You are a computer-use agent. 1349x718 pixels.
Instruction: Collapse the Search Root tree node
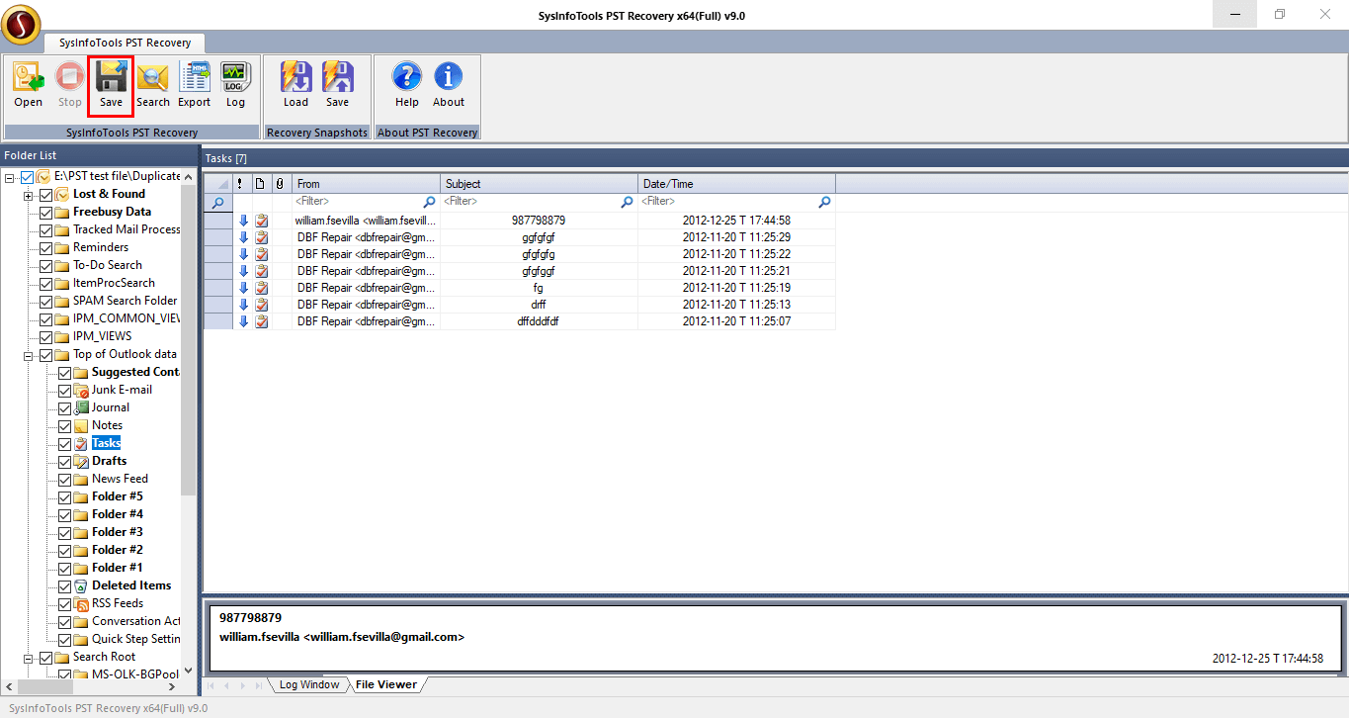(x=28, y=658)
